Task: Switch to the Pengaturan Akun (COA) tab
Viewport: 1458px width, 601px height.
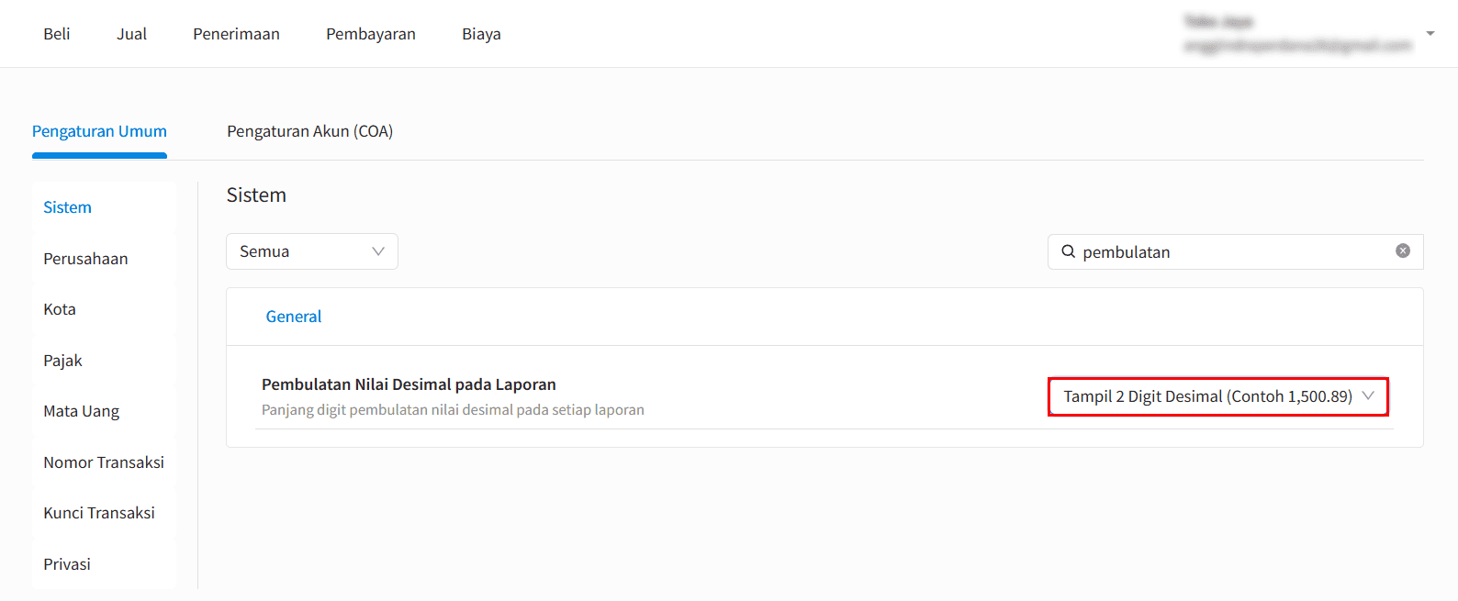Action: [x=310, y=131]
